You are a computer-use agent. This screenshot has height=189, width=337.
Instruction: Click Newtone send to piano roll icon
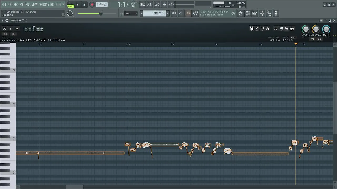click(x=276, y=29)
